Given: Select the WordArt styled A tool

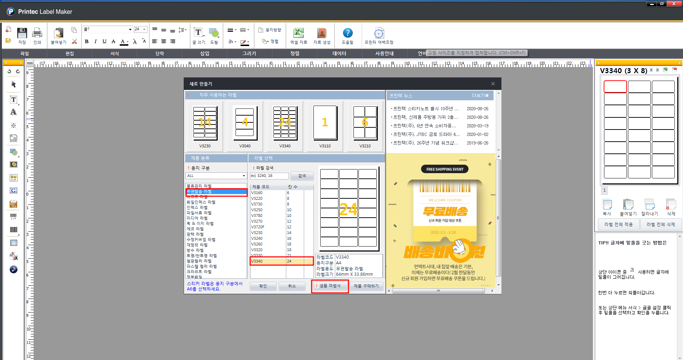Looking at the screenshot, I should [14, 112].
